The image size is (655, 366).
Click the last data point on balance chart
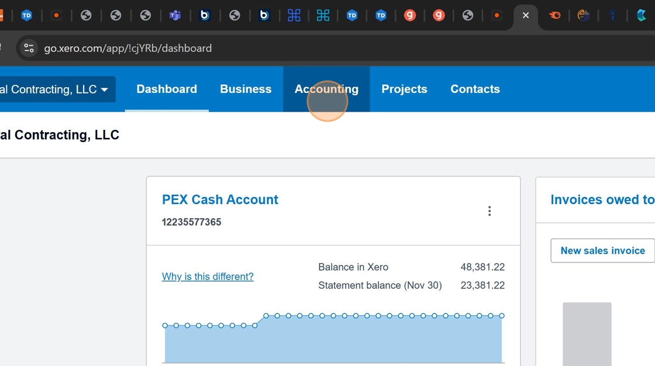502,316
